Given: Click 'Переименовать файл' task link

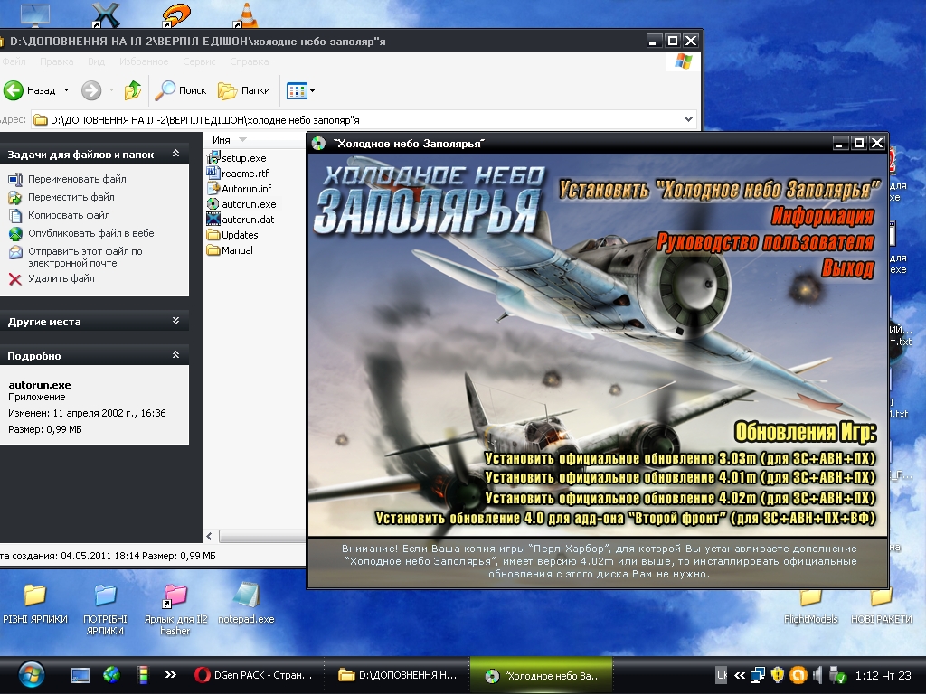Looking at the screenshot, I should [x=77, y=179].
